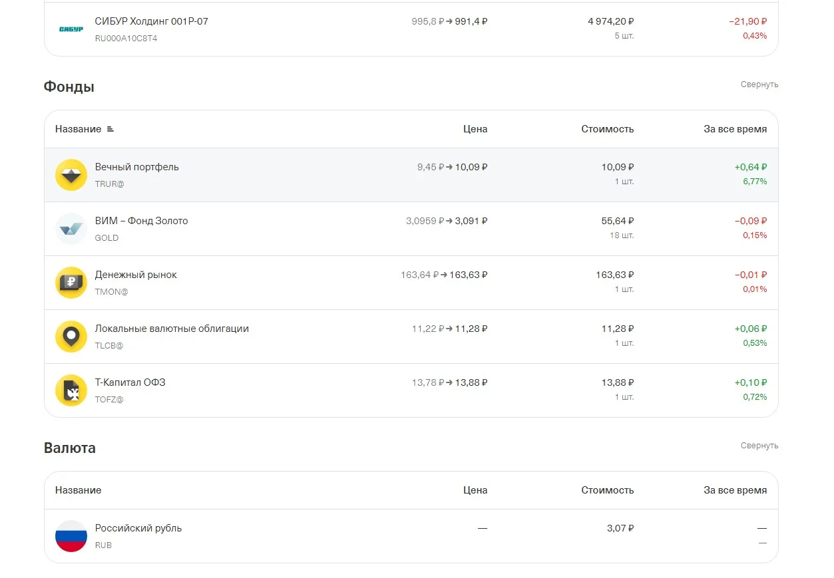This screenshot has height=578, width=834.
Task: Click TLCB gain +0,06 ₽
Action: tap(751, 329)
